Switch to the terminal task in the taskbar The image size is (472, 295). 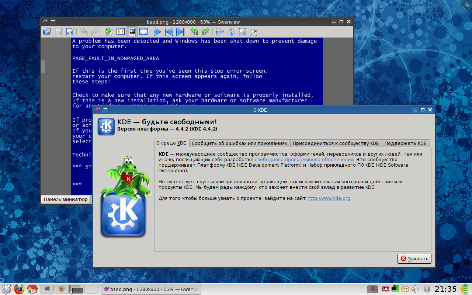point(47,289)
